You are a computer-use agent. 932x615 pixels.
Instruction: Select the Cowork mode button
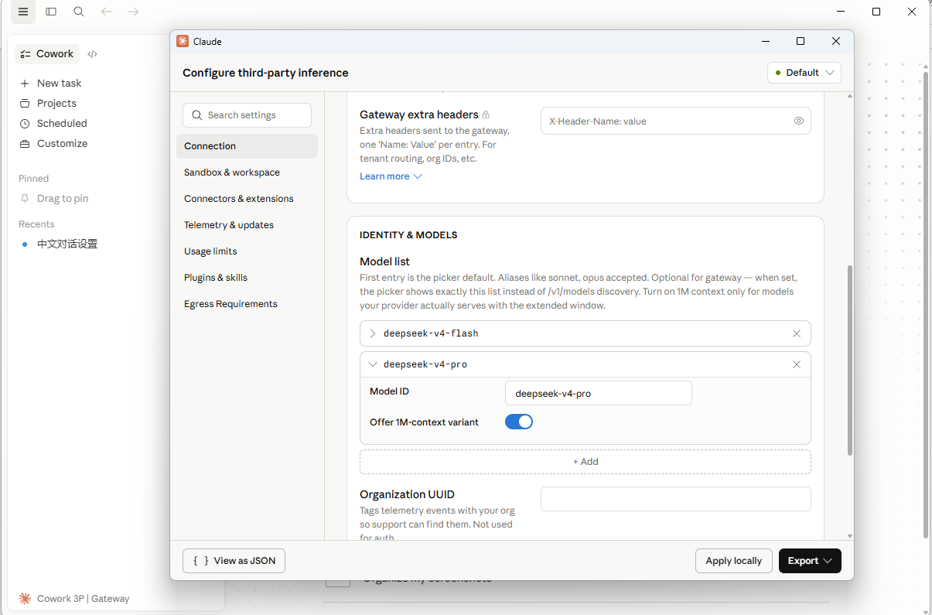[x=47, y=54]
